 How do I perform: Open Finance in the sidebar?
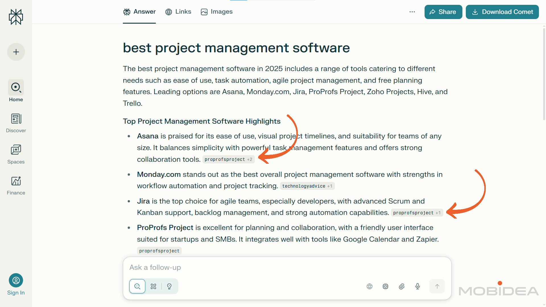[16, 185]
